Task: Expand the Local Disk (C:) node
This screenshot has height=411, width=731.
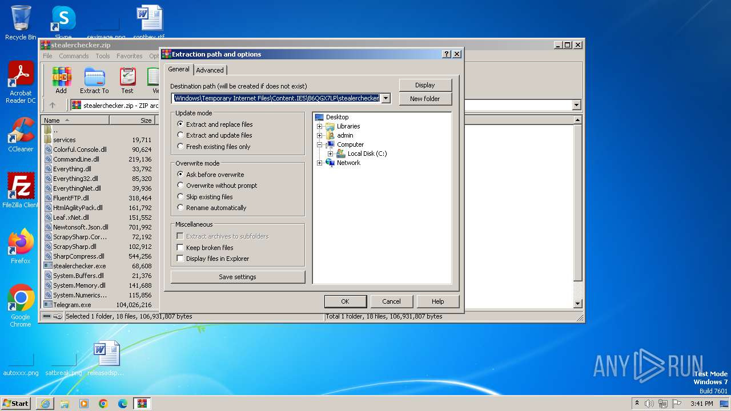Action: (x=330, y=154)
